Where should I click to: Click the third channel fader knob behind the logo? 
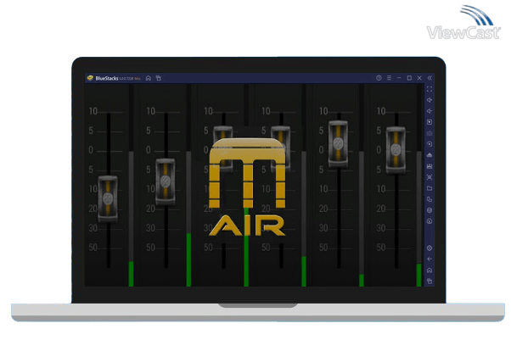click(223, 149)
